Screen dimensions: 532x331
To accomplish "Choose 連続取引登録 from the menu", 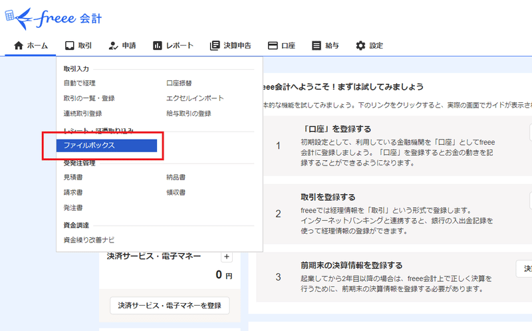I will pyautogui.click(x=82, y=114).
